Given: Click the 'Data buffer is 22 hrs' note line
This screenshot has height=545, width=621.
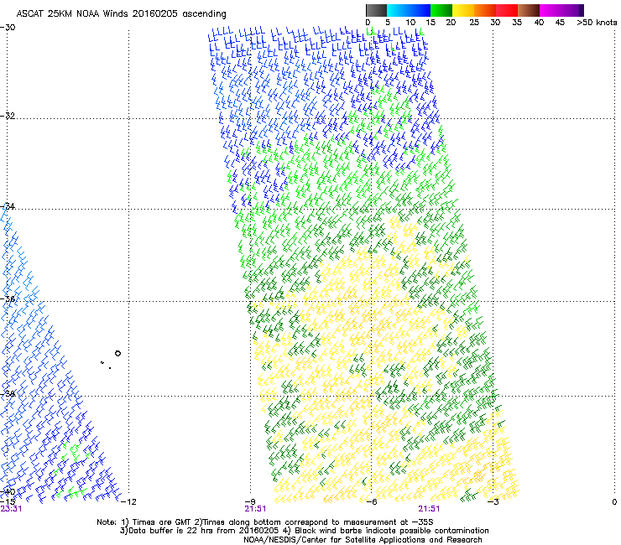Looking at the screenshot, I should (x=304, y=531).
